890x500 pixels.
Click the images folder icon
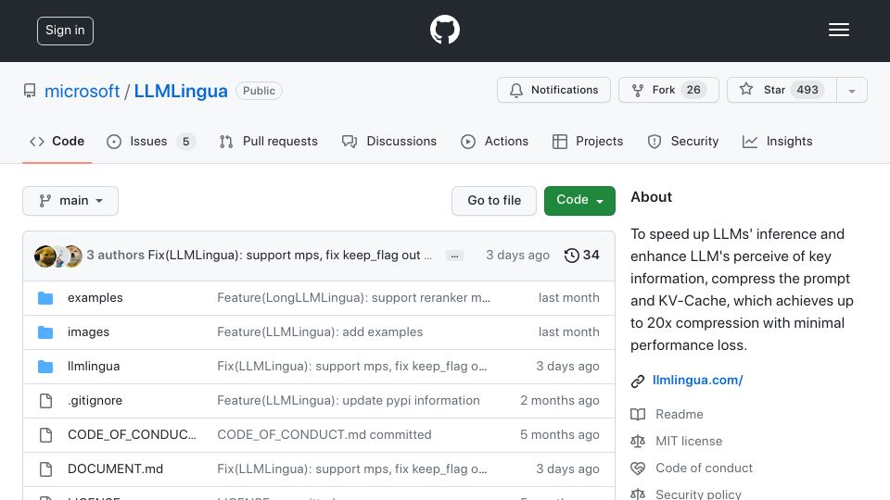tap(45, 332)
